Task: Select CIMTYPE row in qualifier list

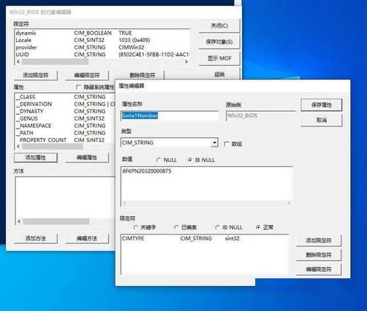Action: [204, 238]
